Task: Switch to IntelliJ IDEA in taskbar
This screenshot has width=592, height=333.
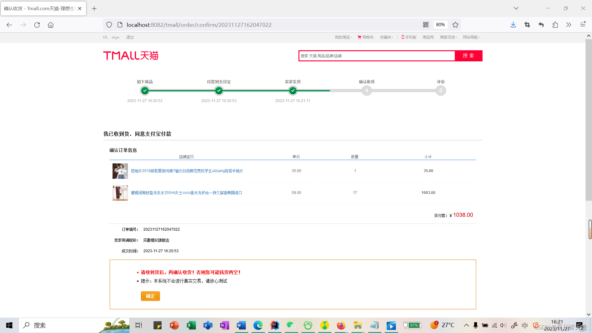Action: click(x=274, y=325)
